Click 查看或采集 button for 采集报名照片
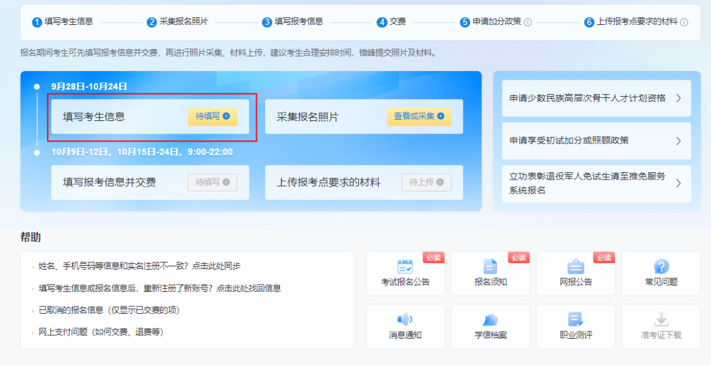711x365 pixels. [419, 116]
